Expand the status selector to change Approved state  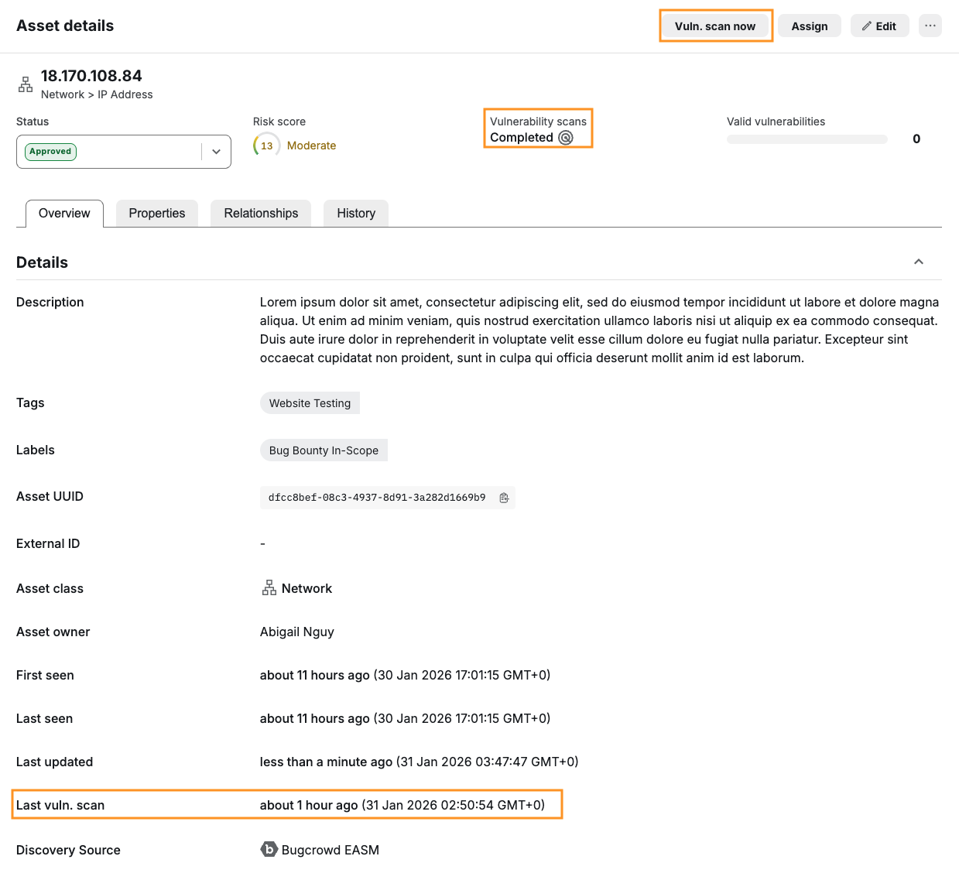click(216, 151)
